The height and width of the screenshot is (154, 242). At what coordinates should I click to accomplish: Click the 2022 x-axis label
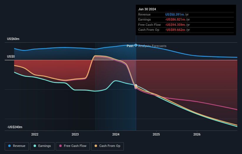(35, 134)
